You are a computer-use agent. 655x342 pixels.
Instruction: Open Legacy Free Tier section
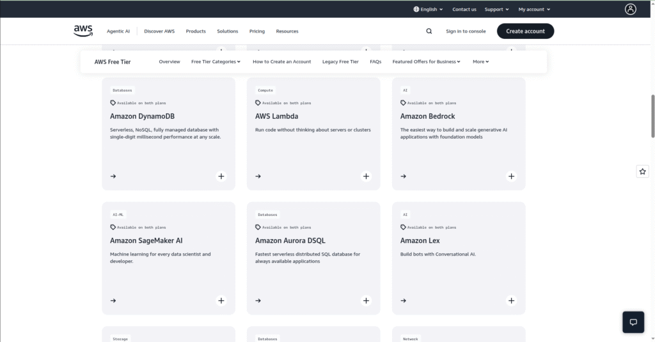pyautogui.click(x=340, y=61)
